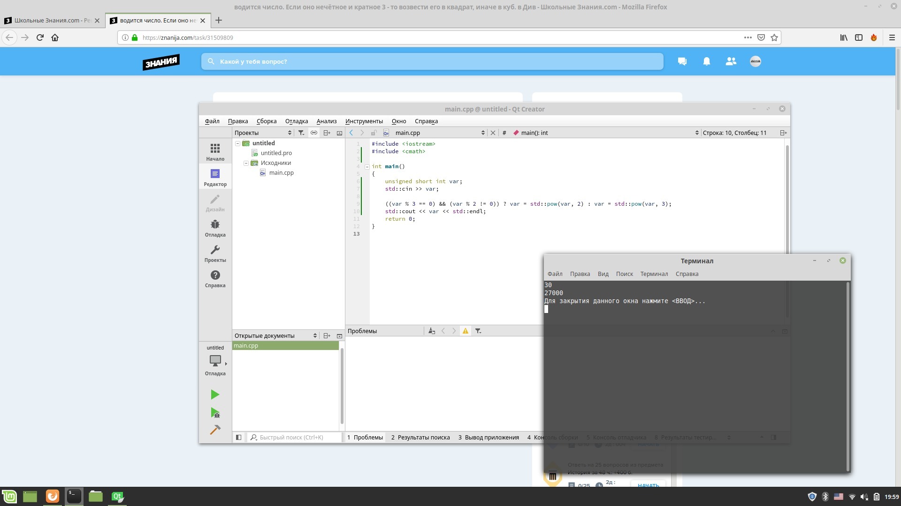The height and width of the screenshot is (506, 901).
Task: Open the Проекты view dropdown
Action: [263, 133]
